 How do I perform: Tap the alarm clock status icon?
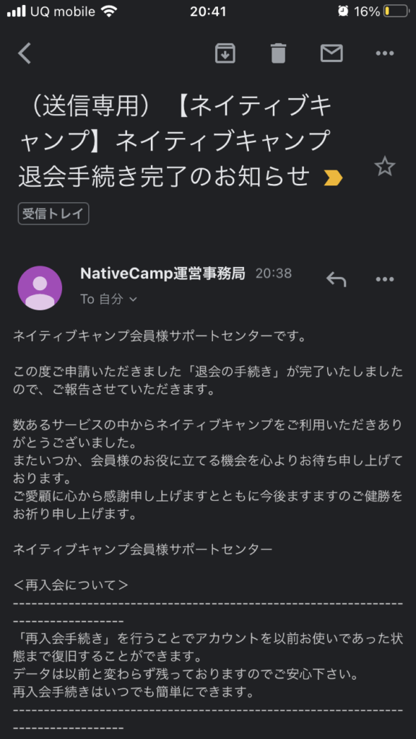click(343, 12)
